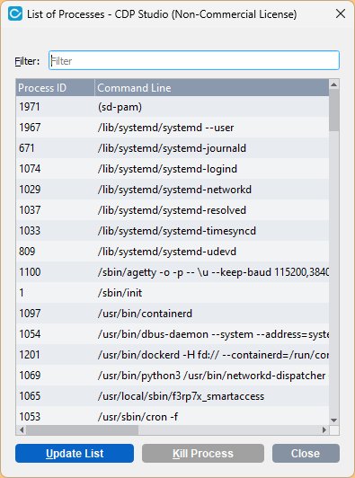The height and width of the screenshot is (478, 355).
Task: Sort by the Command Line column header
Action: [212, 88]
